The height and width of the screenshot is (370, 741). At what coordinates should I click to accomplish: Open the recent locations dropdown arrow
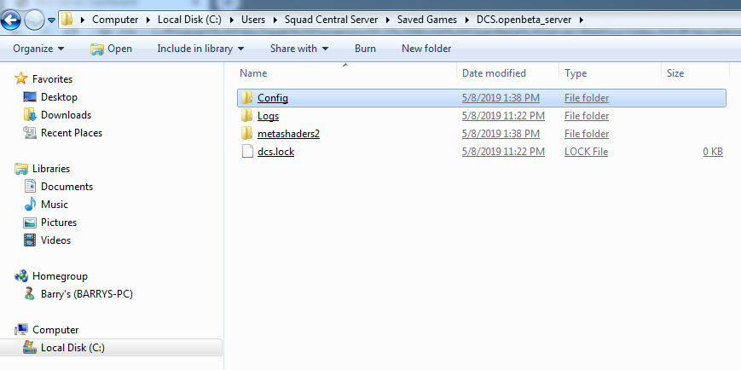(x=51, y=20)
